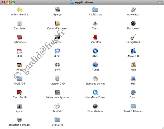Click the Applications folder icon in the title bar

click(72, 2)
